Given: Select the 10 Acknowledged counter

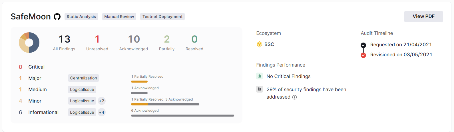Looking at the screenshot, I should 134,43.
